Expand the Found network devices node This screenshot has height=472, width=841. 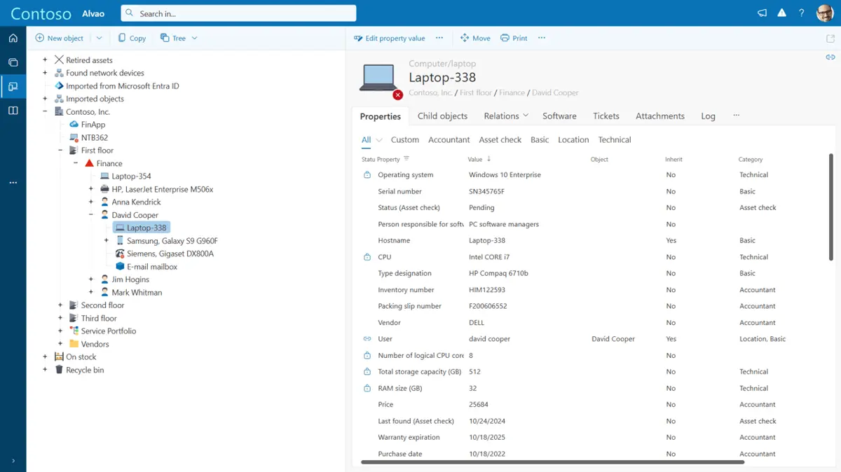click(45, 73)
